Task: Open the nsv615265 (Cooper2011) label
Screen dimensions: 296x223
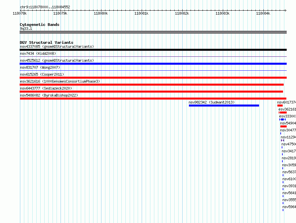Action: tap(42, 74)
